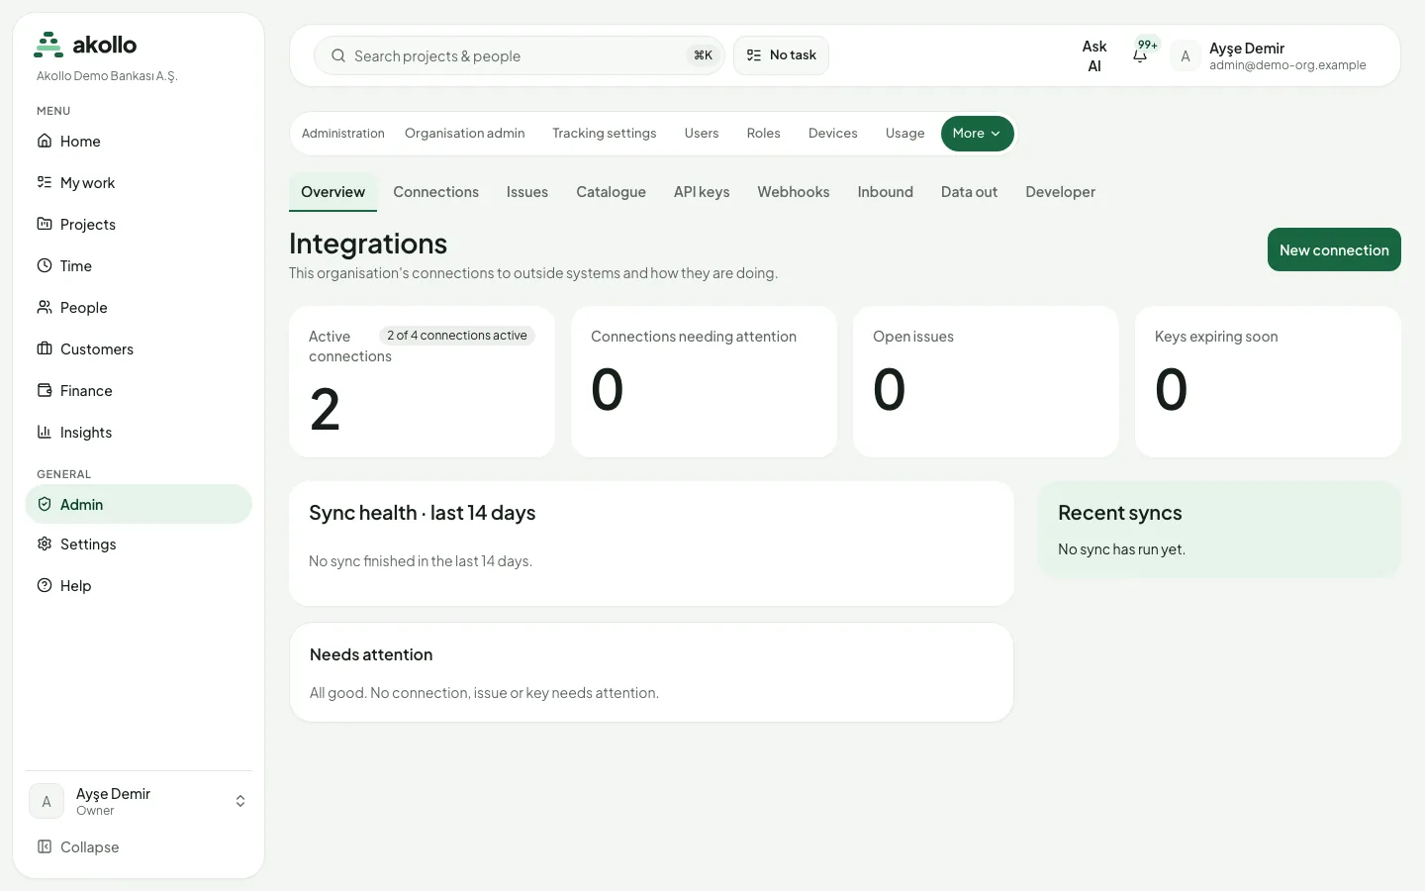
Task: Open the Ayşe Demir profile menu in header
Action: tap(1269, 56)
